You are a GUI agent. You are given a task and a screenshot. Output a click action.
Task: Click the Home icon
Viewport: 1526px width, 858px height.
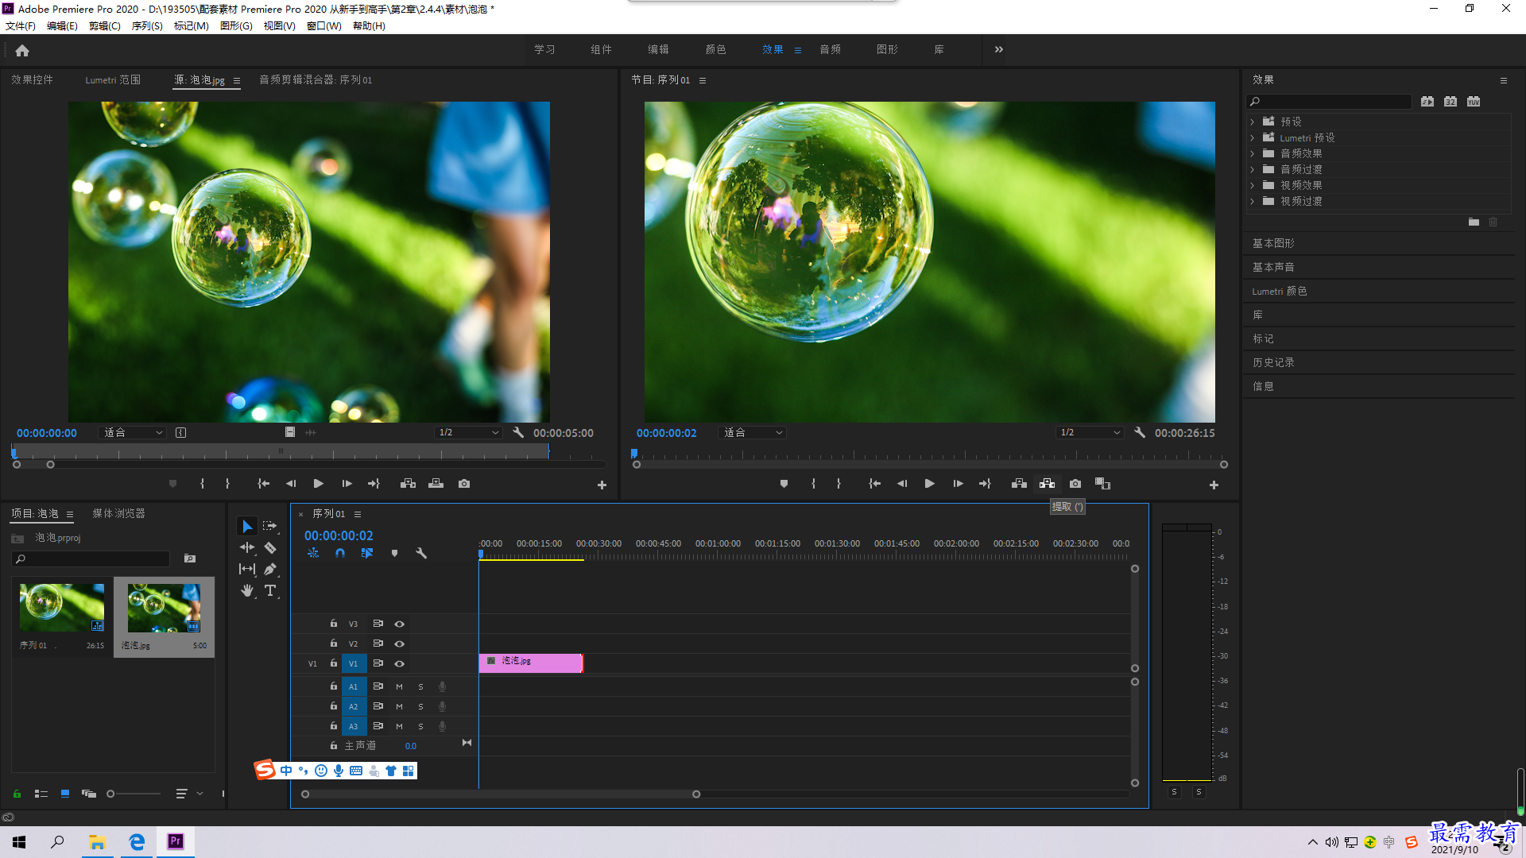[22, 50]
